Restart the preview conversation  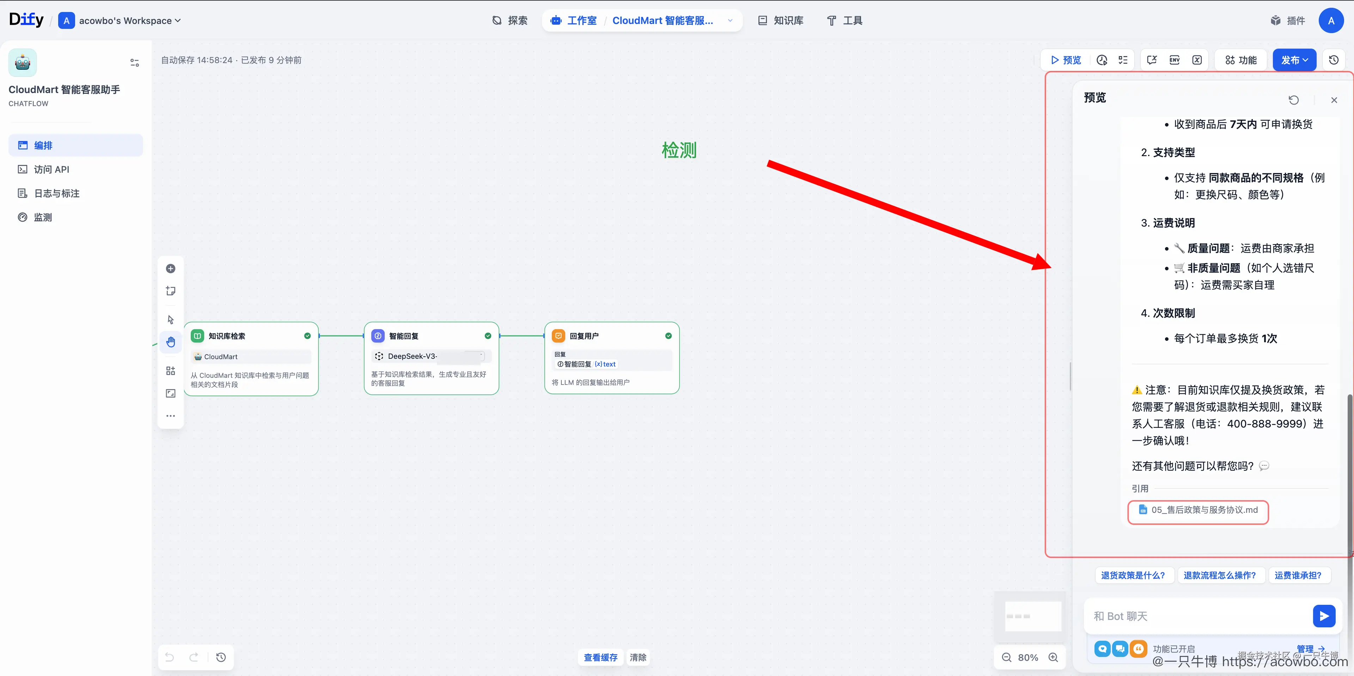(x=1294, y=100)
